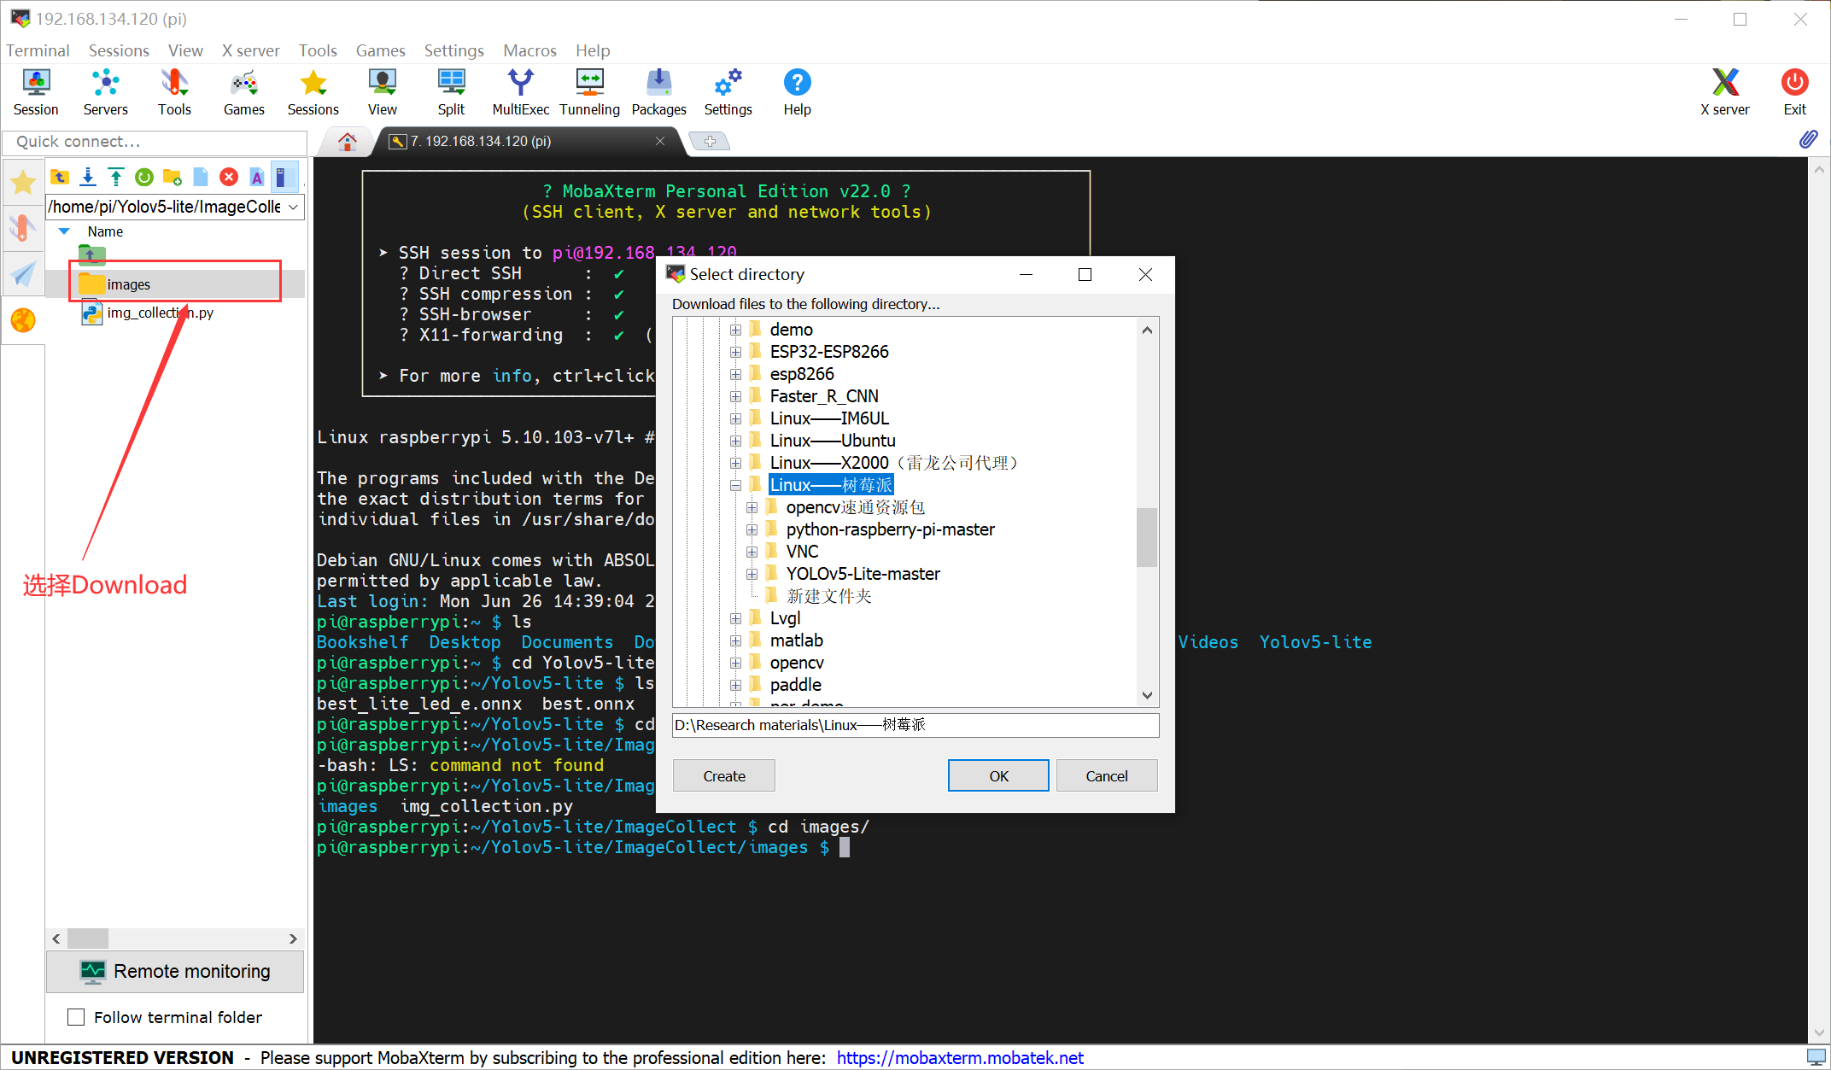
Task: Click the download selected files icon
Action: pos(88,177)
